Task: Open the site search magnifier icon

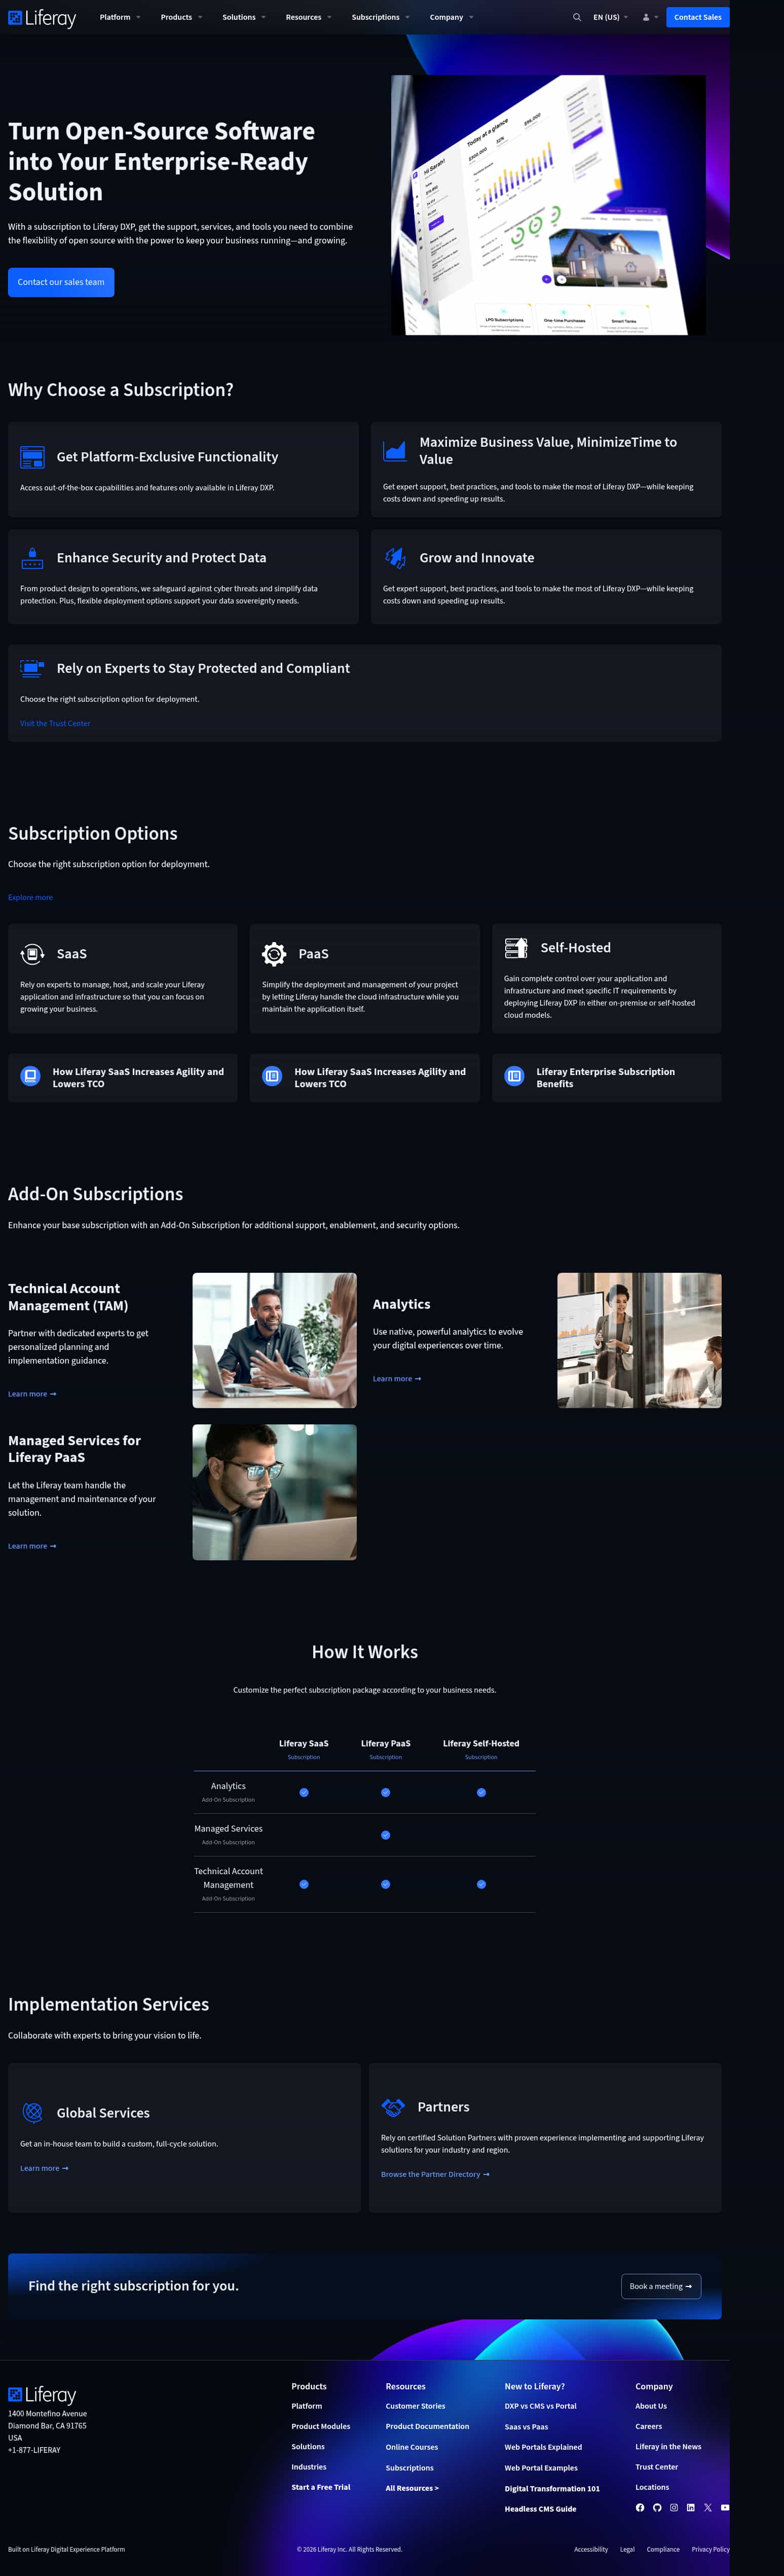Action: 577,17
